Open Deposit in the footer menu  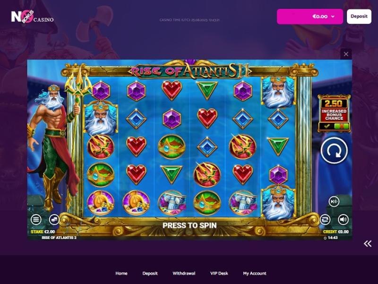coord(150,274)
